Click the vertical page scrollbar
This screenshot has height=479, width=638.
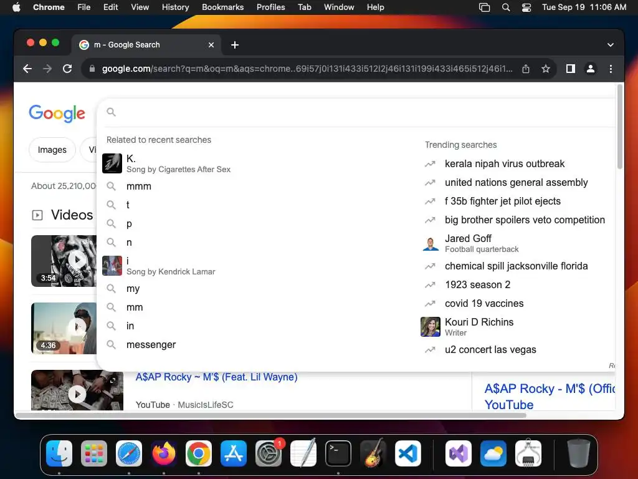pos(620,127)
